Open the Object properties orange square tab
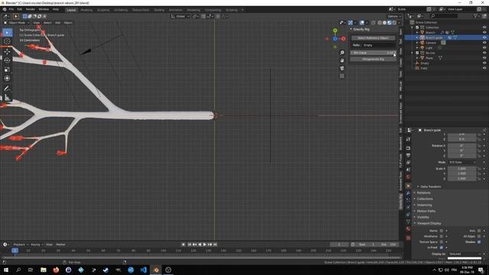The height and width of the screenshot is (275, 489). click(408, 186)
